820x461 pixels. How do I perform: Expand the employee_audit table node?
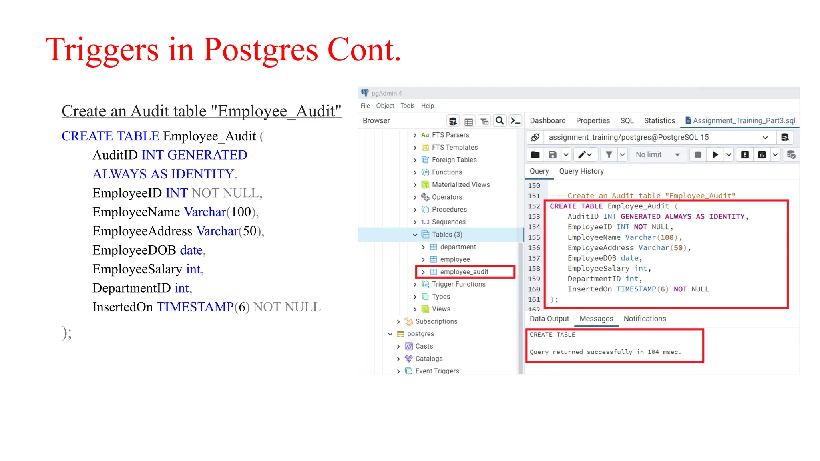pyautogui.click(x=423, y=272)
